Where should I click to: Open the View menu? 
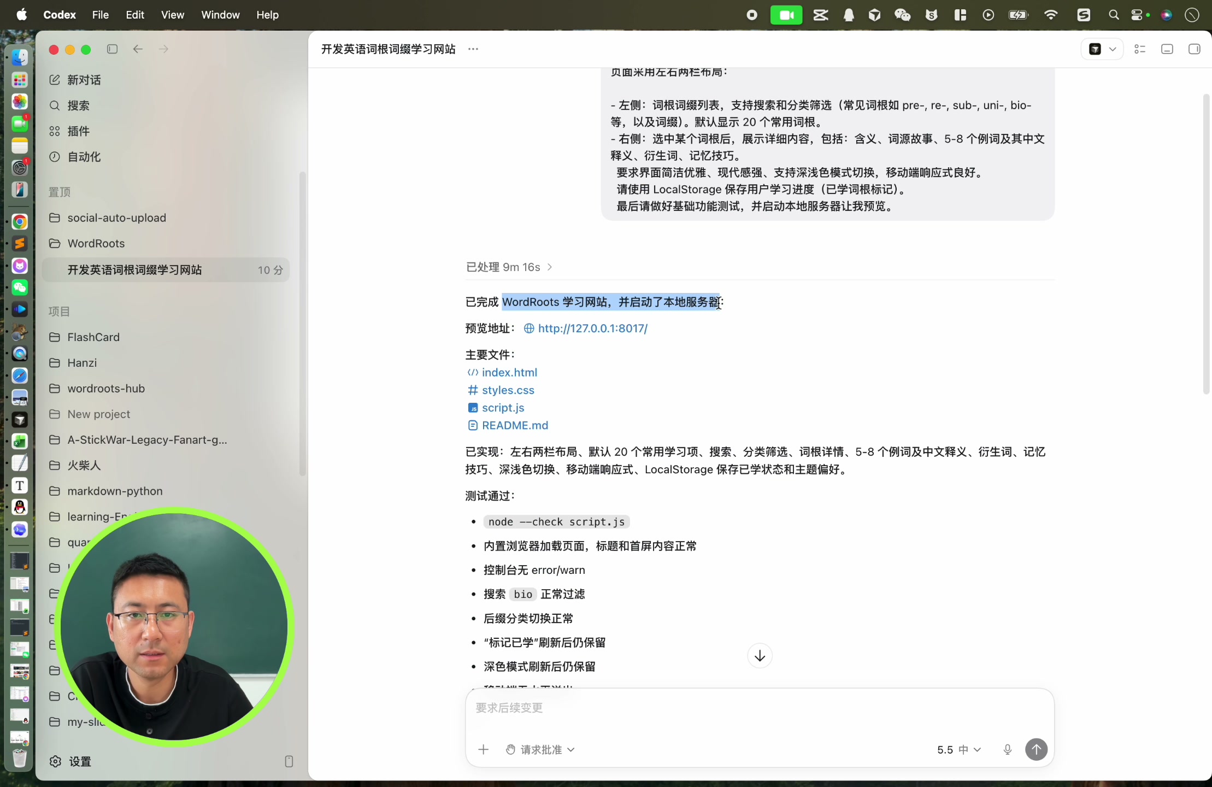click(173, 15)
